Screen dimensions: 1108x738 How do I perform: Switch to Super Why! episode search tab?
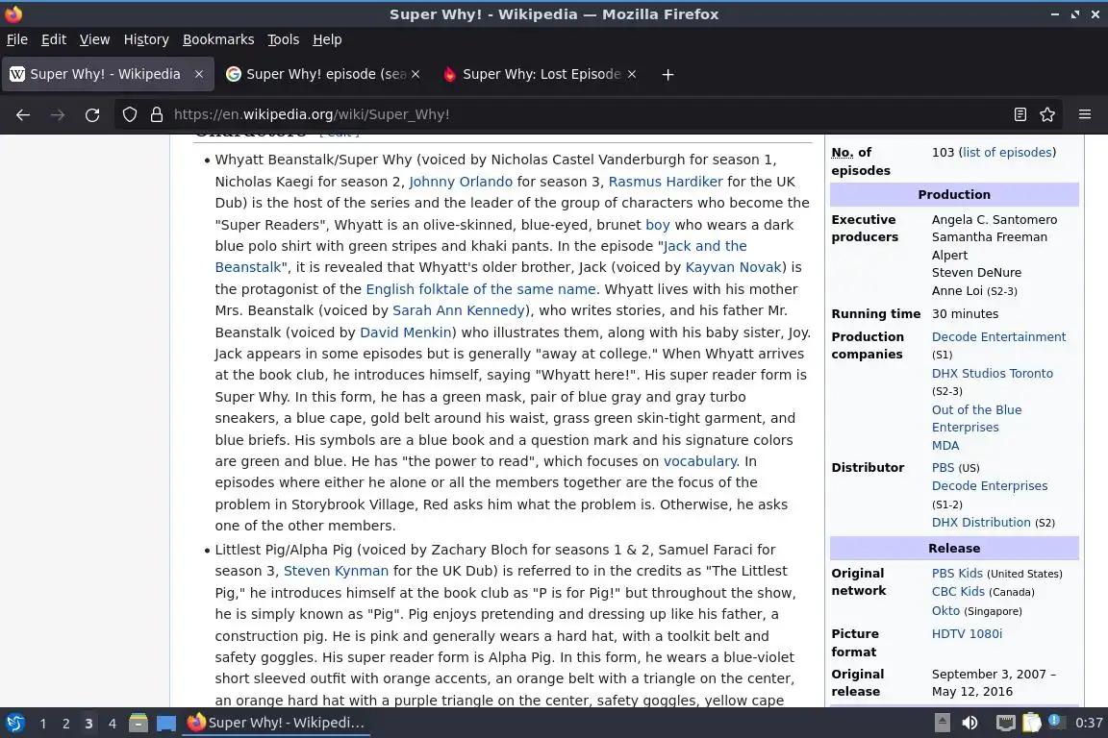323,74
